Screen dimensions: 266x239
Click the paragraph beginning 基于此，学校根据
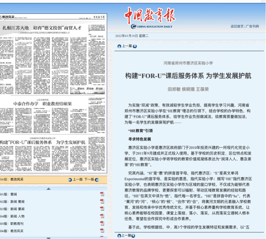tap(189, 227)
